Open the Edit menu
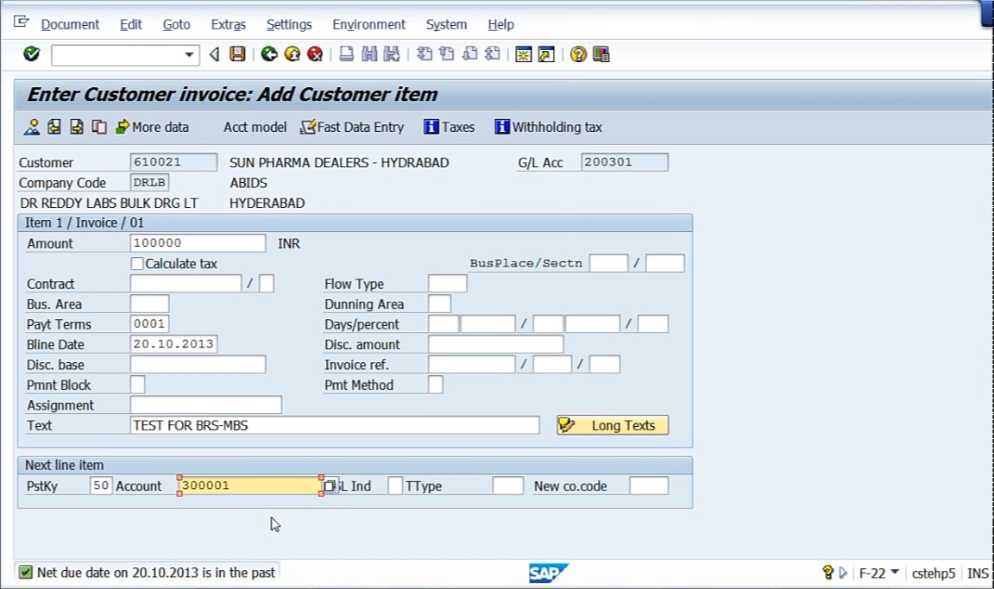Image resolution: width=994 pixels, height=589 pixels. (x=130, y=25)
